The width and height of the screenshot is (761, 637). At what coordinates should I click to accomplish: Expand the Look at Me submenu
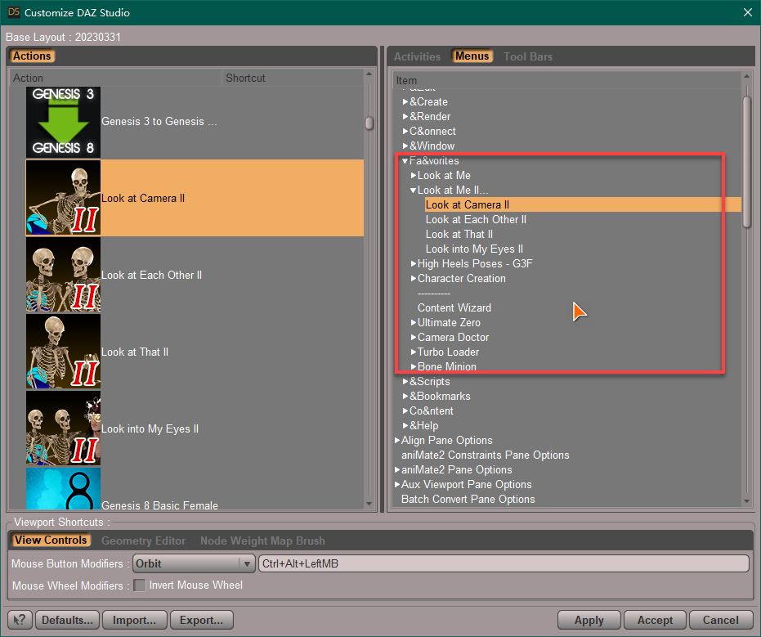[414, 175]
